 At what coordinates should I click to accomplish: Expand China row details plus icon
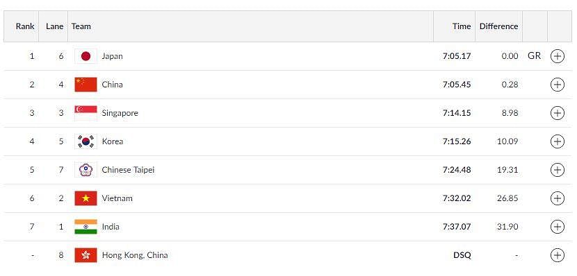click(x=557, y=85)
